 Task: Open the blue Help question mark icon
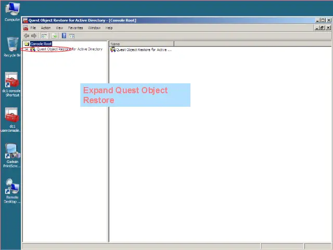click(x=64, y=36)
